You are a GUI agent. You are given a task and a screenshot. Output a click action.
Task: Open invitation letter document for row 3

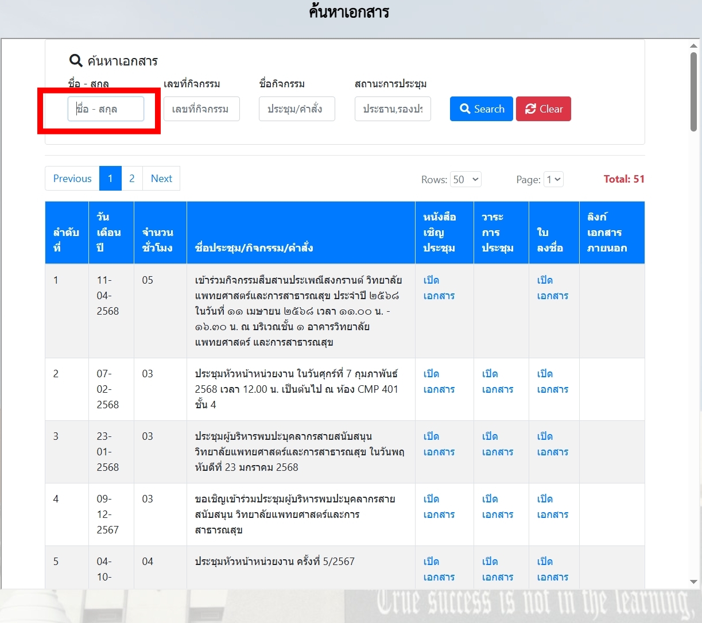[x=439, y=444]
